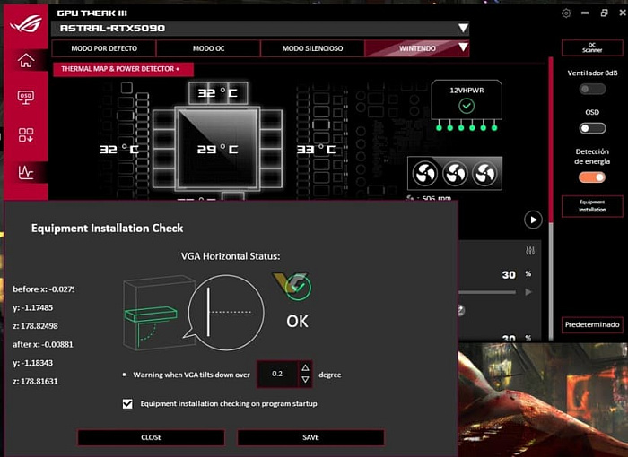Open THERMAL MAP & POWER DETECTOR panel
The width and height of the screenshot is (628, 457).
124,69
